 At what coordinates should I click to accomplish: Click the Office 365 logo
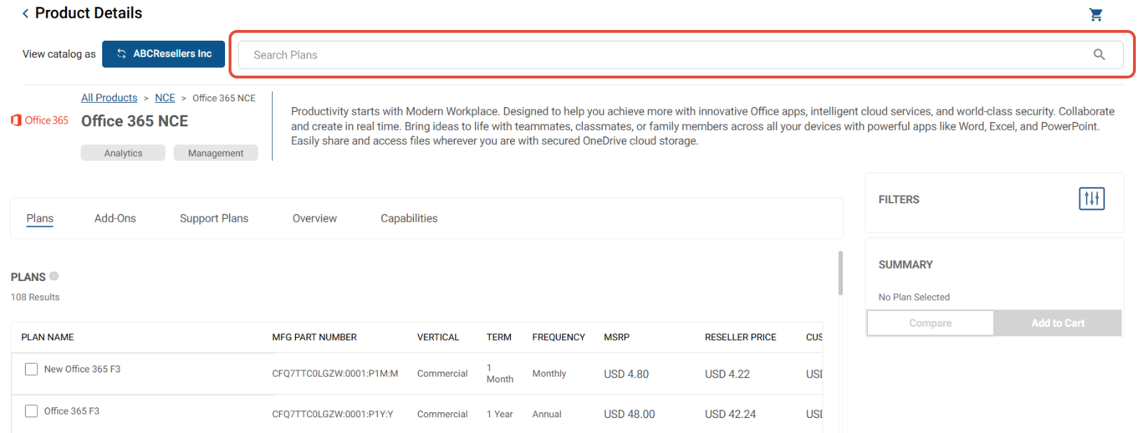(x=40, y=121)
